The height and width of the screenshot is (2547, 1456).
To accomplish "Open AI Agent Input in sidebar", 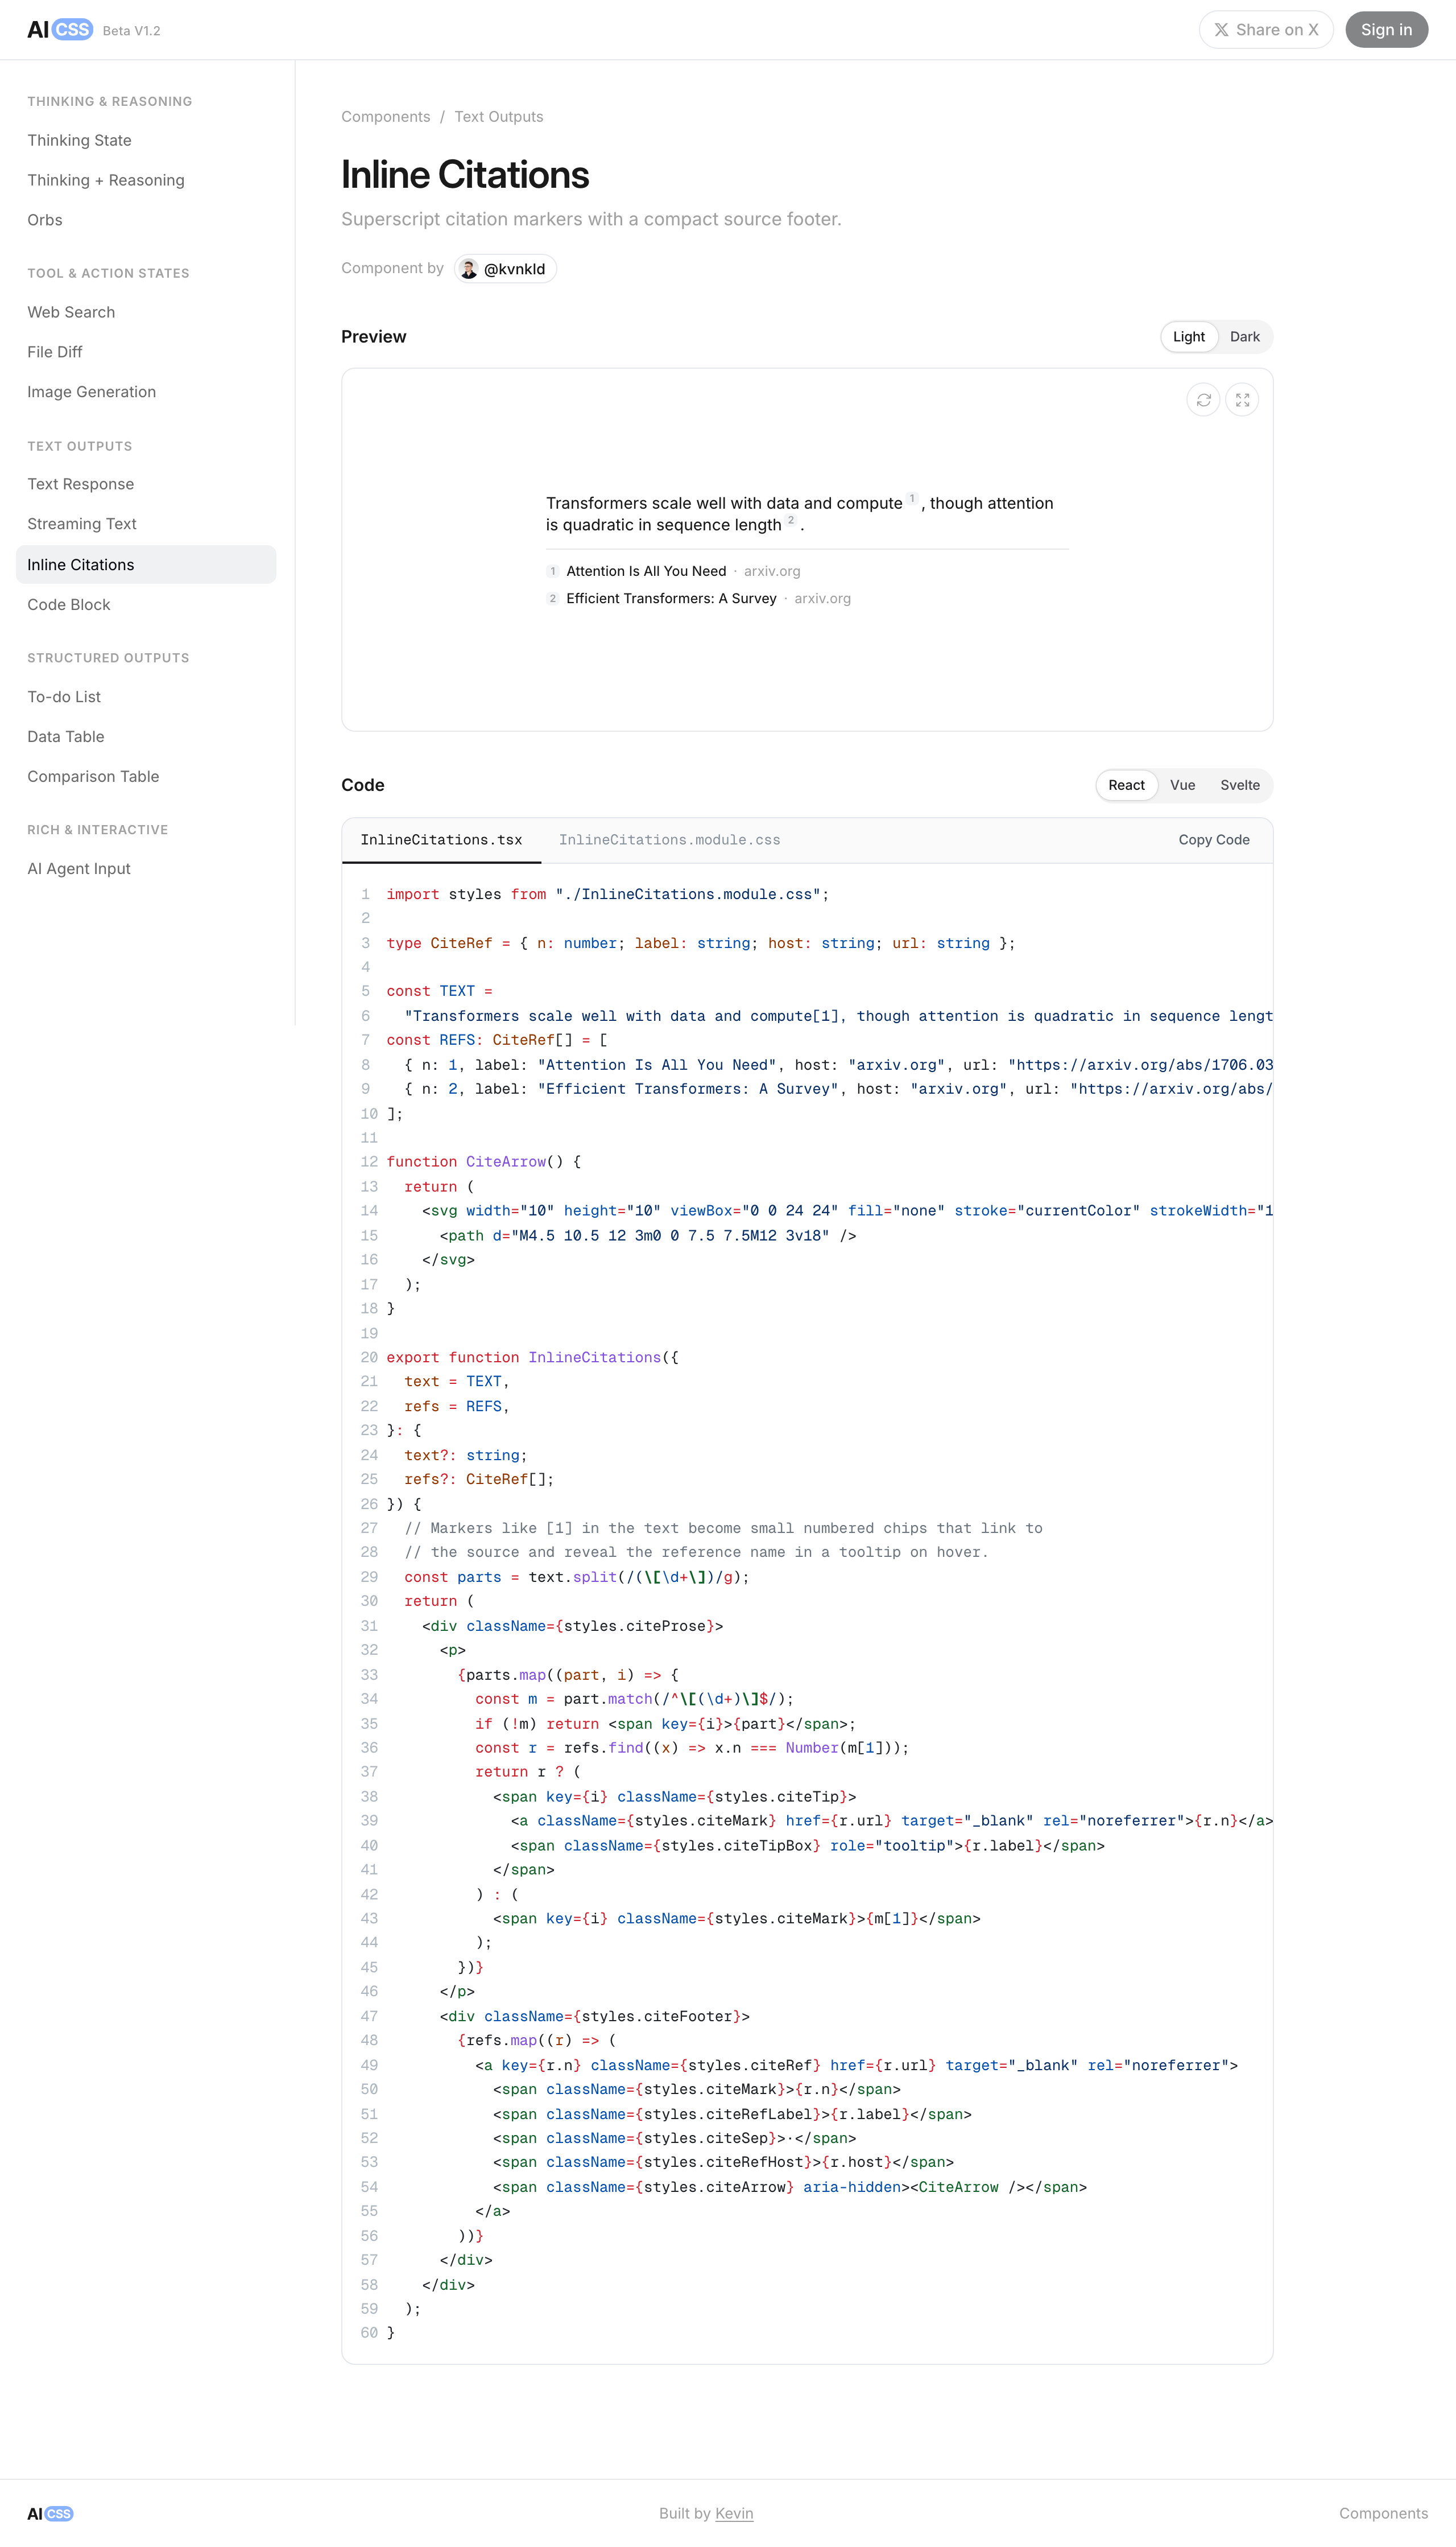I will pyautogui.click(x=146, y=868).
